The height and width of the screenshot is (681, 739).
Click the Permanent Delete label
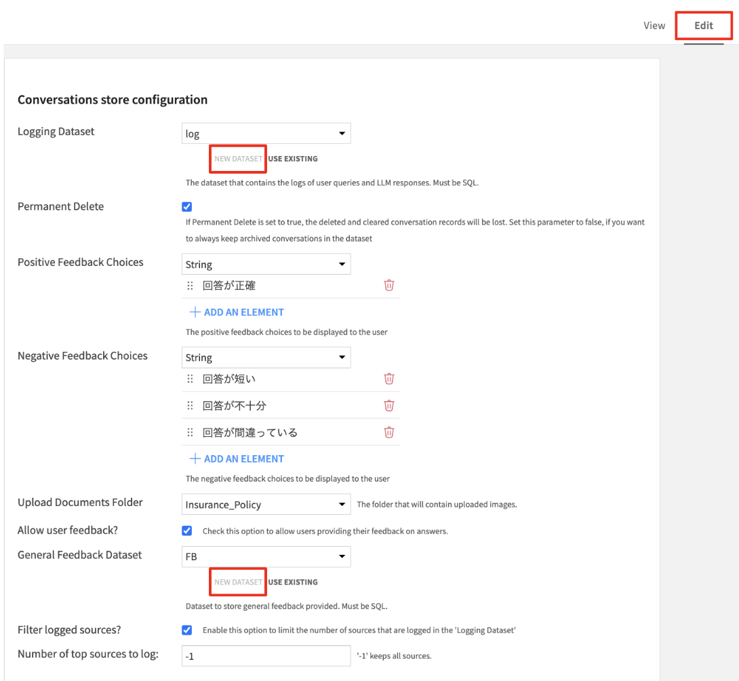[61, 207]
